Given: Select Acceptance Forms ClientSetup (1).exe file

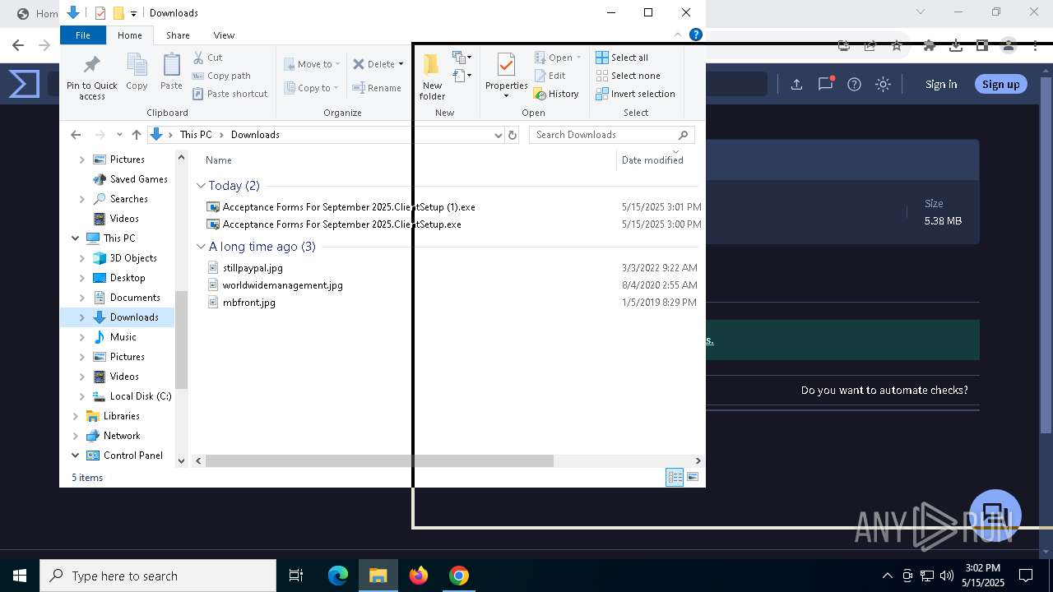Looking at the screenshot, I should point(348,207).
